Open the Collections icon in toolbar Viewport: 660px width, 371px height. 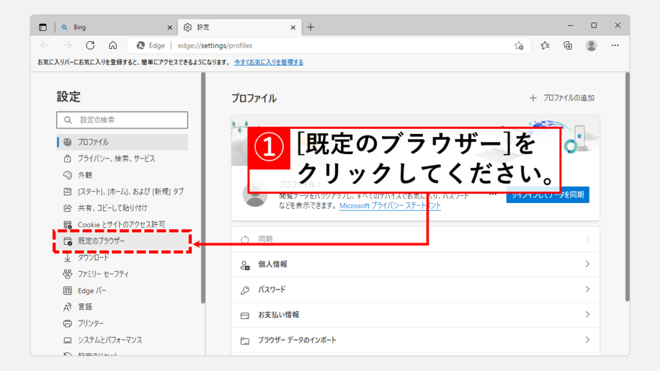click(568, 46)
